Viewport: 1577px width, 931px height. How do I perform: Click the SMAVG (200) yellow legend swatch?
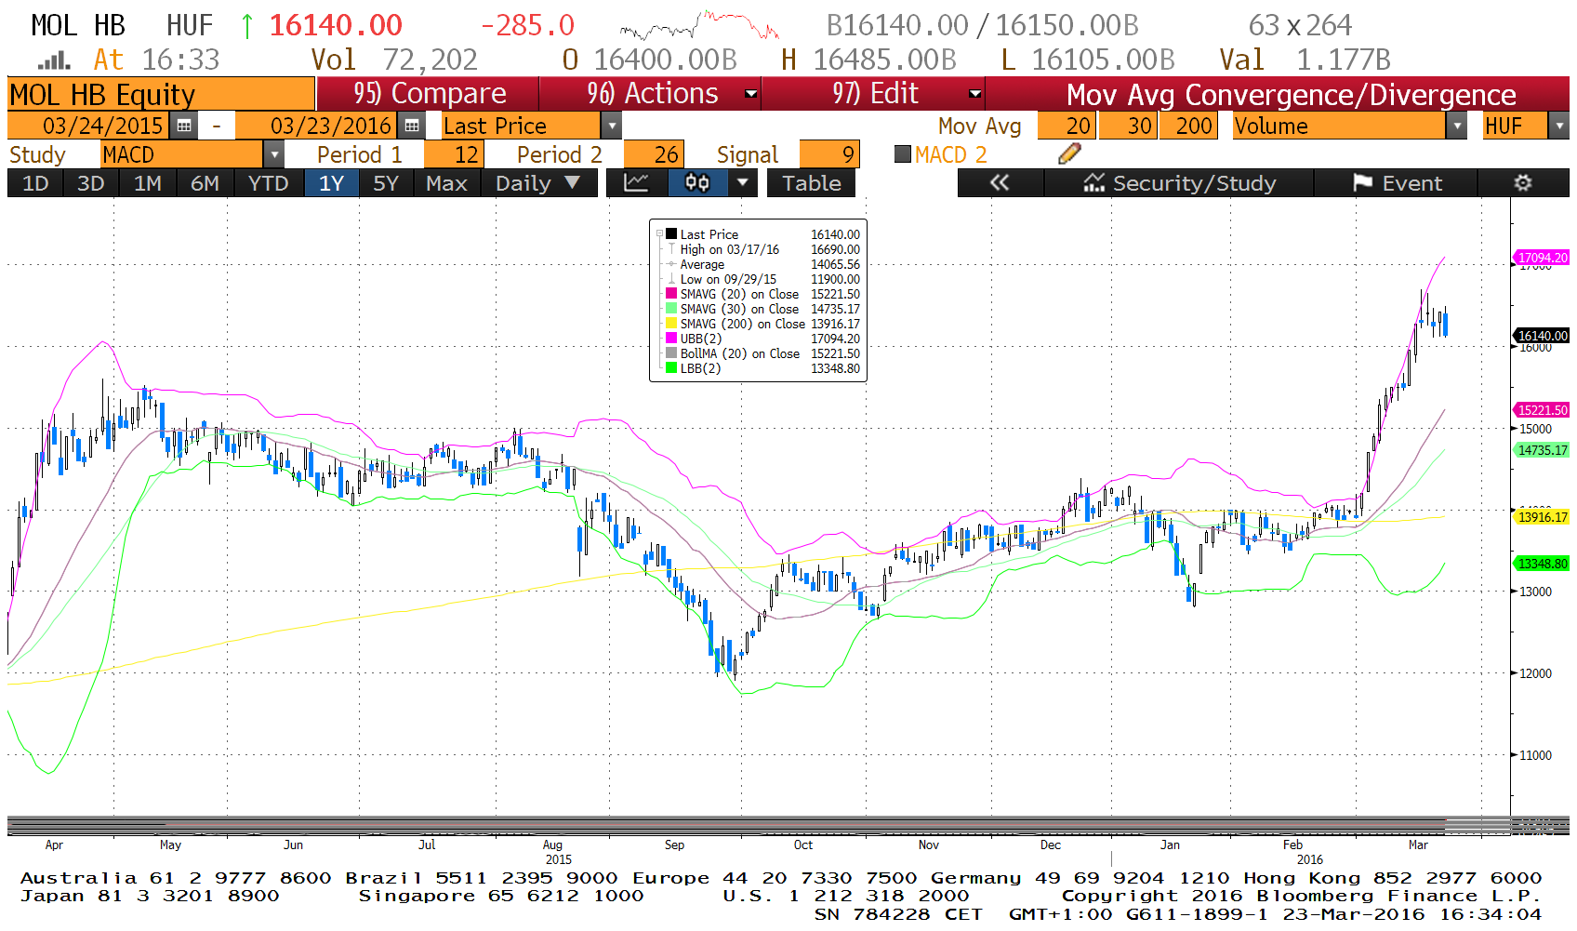[670, 324]
